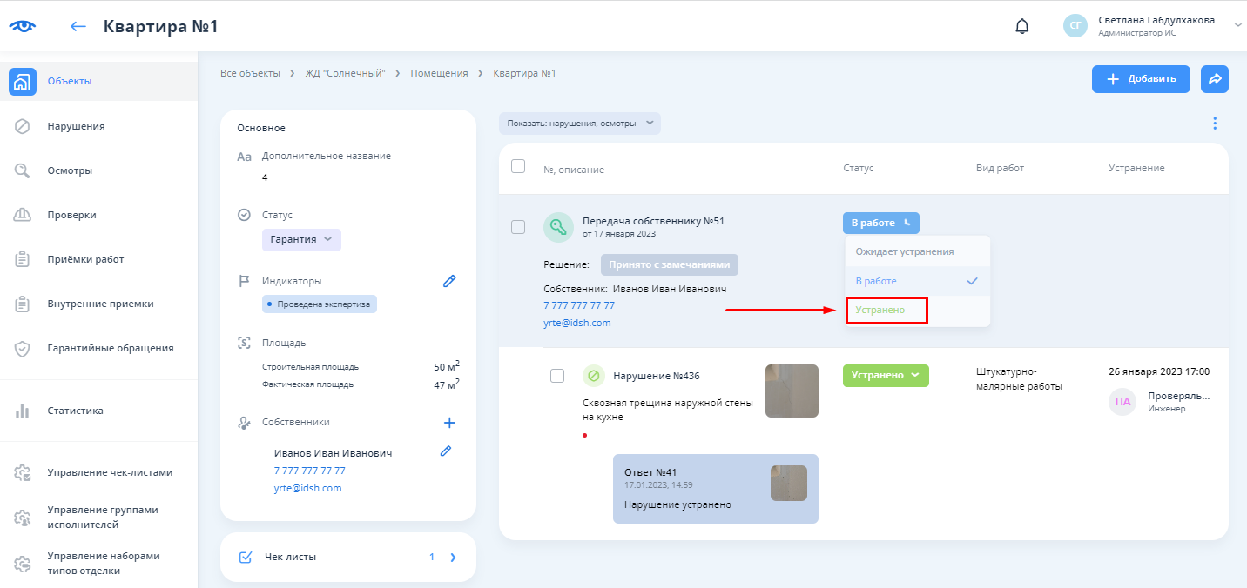Add an owner with the plus icon
The width and height of the screenshot is (1247, 588).
coord(449,423)
